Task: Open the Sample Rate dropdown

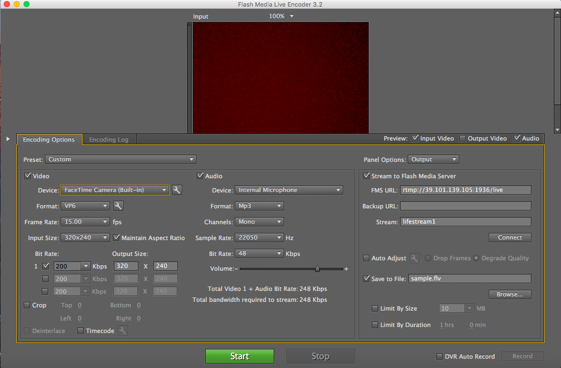Action: point(259,238)
